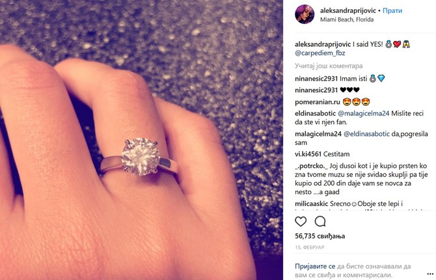Viewport: 436px width, 280px height.
Task: Open the Miami Beach, Florida location
Action: tap(347, 19)
